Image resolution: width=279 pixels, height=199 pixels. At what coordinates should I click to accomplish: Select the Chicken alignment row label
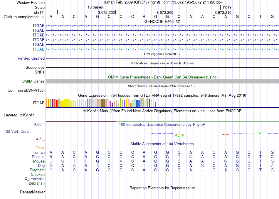pyautogui.click(x=38, y=174)
